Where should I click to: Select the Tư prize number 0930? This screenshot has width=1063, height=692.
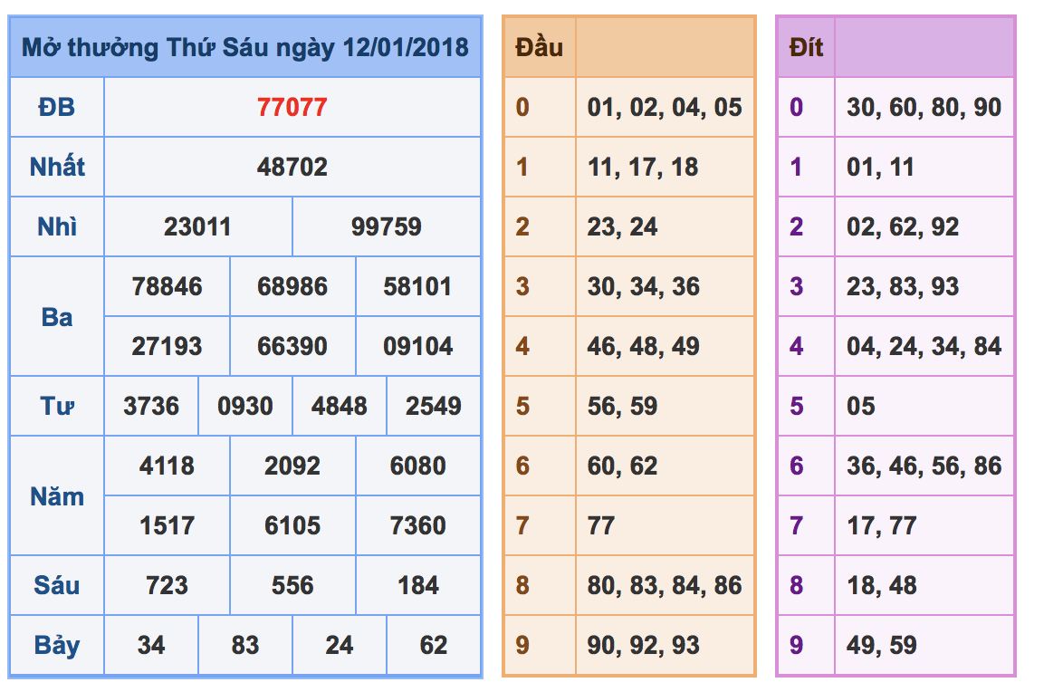coord(244,406)
